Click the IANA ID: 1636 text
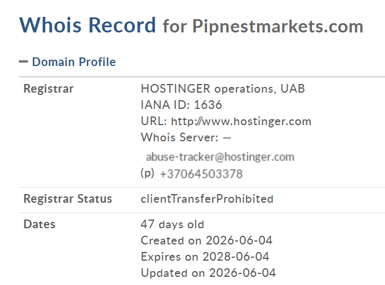The width and height of the screenshot is (385, 285). click(181, 105)
